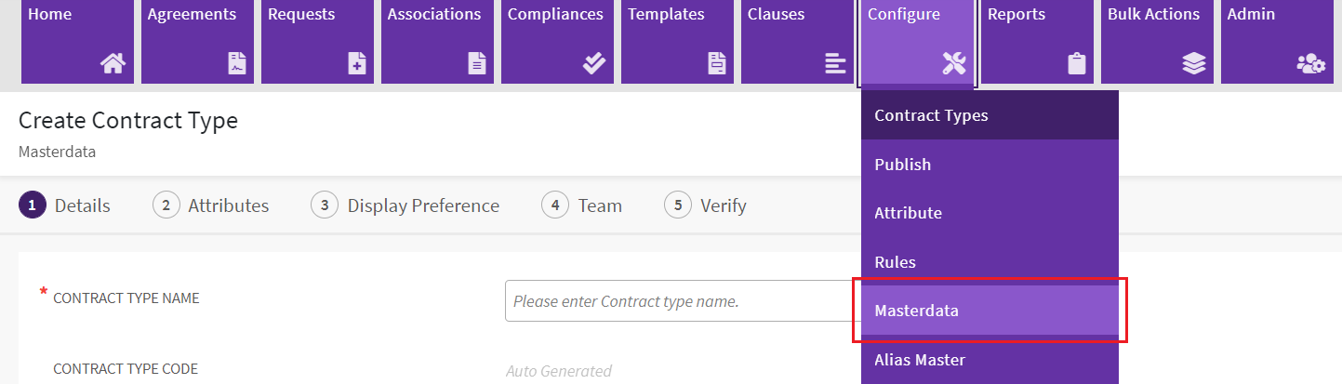Jump to step 3 Display Preference
Image resolution: width=1342 pixels, height=384 pixels.
coord(405,205)
